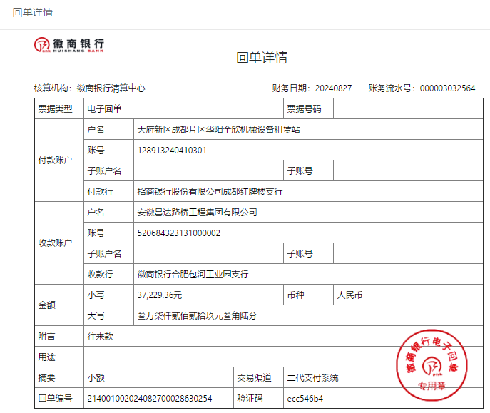
Task: Click the 电子回单 bill type cell
Action: (x=104, y=109)
